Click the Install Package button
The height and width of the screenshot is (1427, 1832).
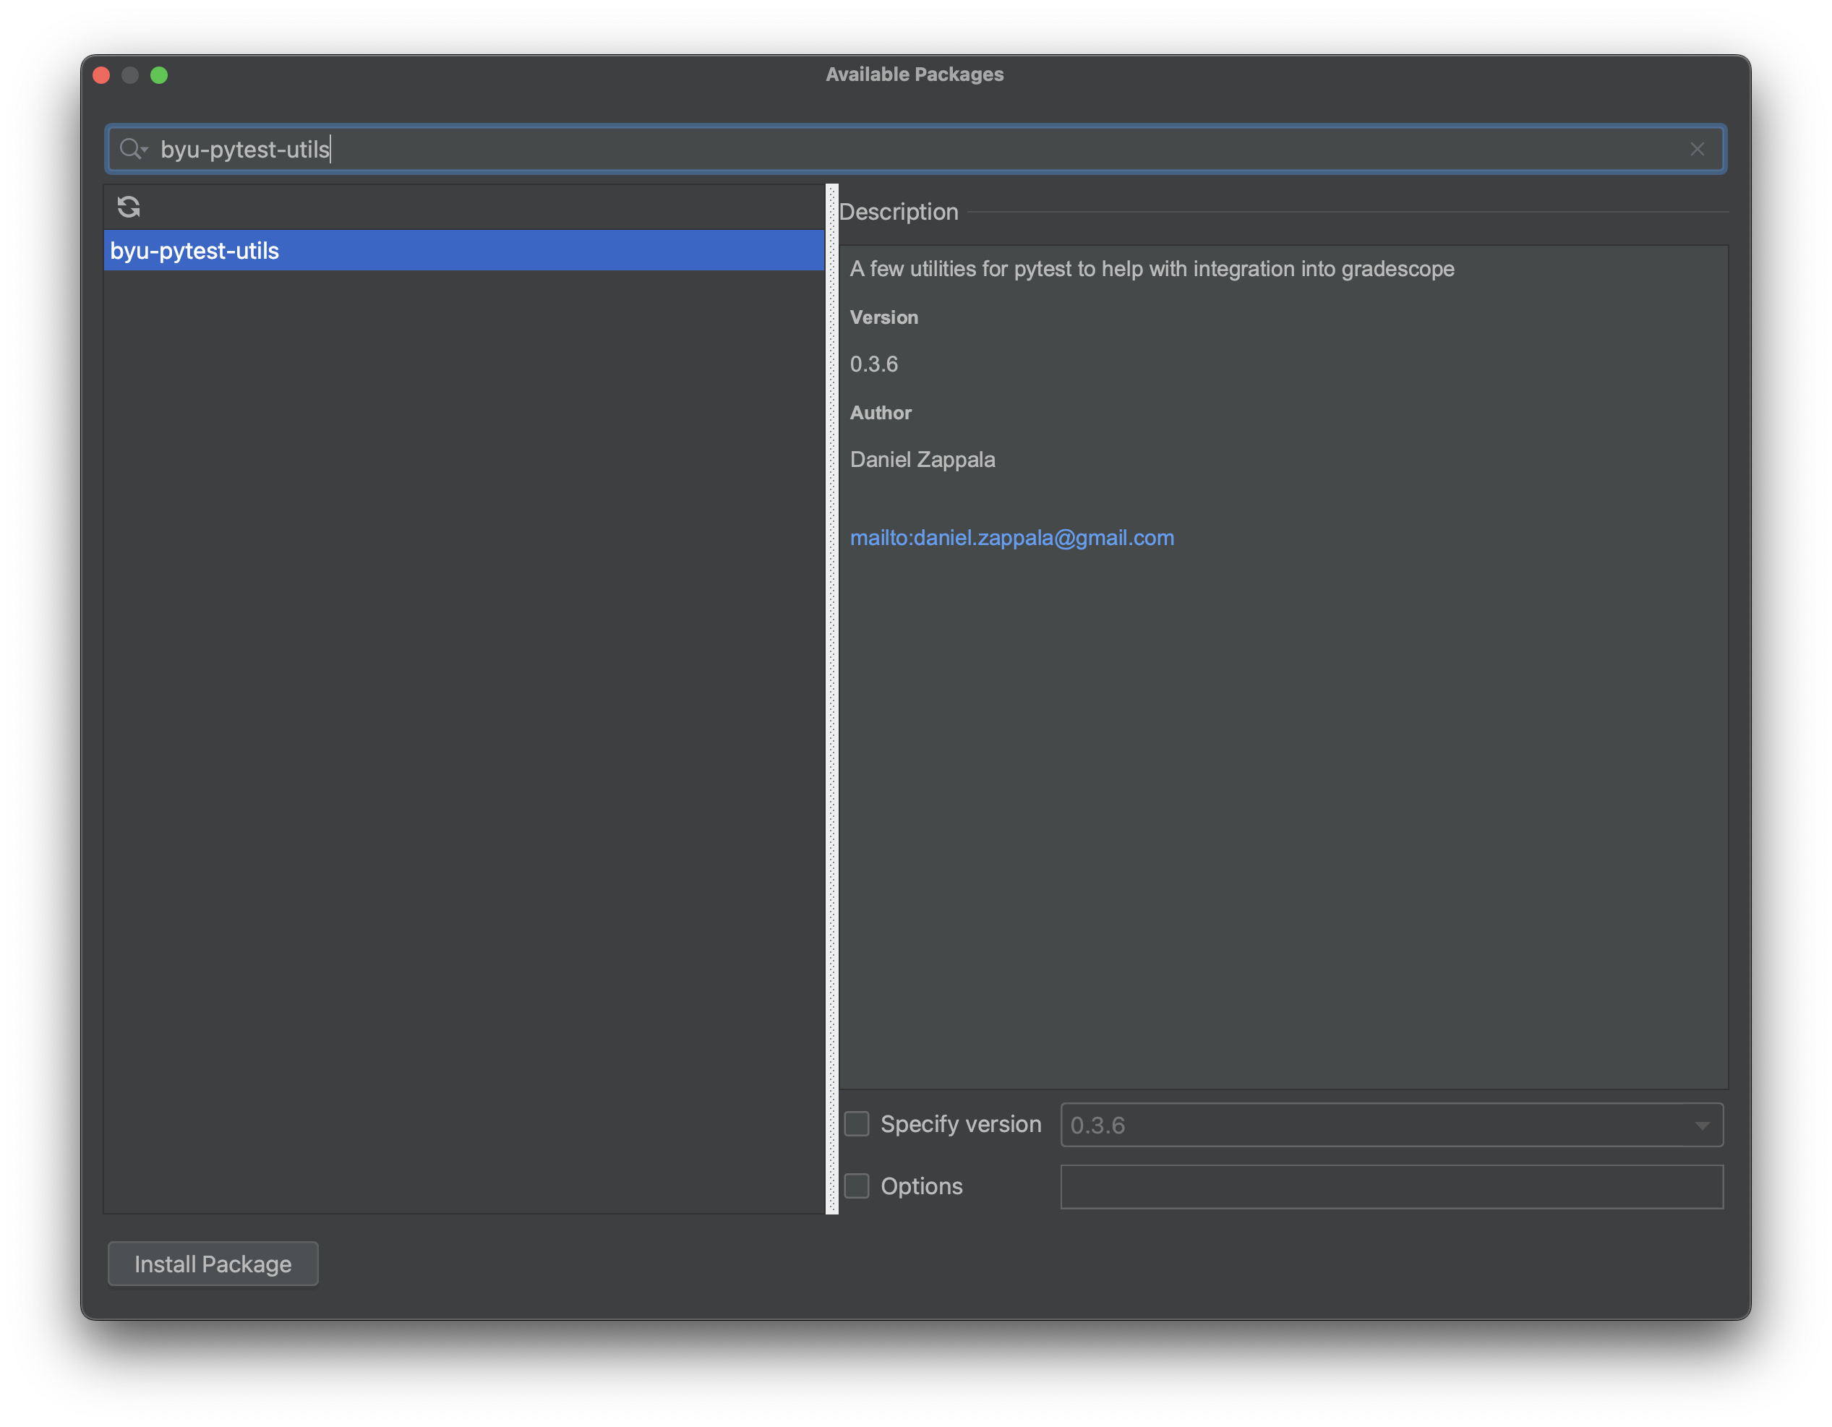pos(213,1264)
